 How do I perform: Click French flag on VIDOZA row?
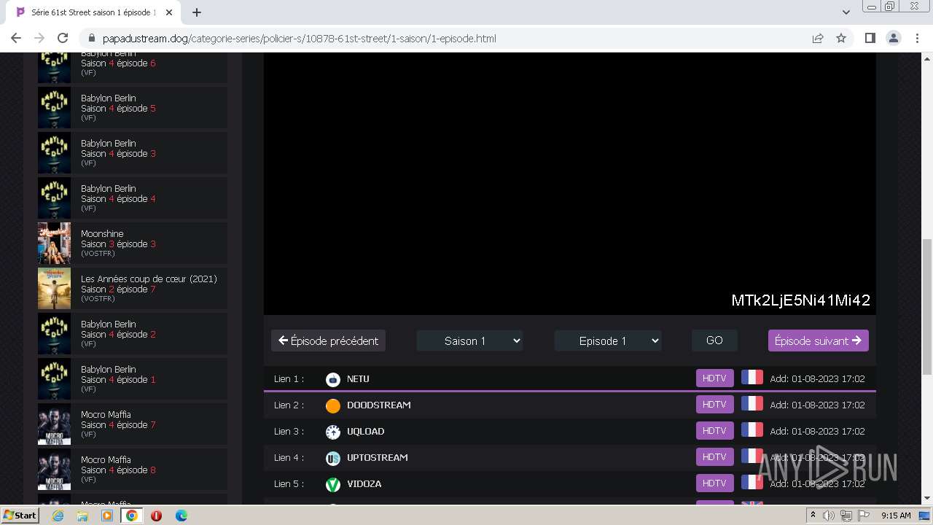[x=752, y=483]
